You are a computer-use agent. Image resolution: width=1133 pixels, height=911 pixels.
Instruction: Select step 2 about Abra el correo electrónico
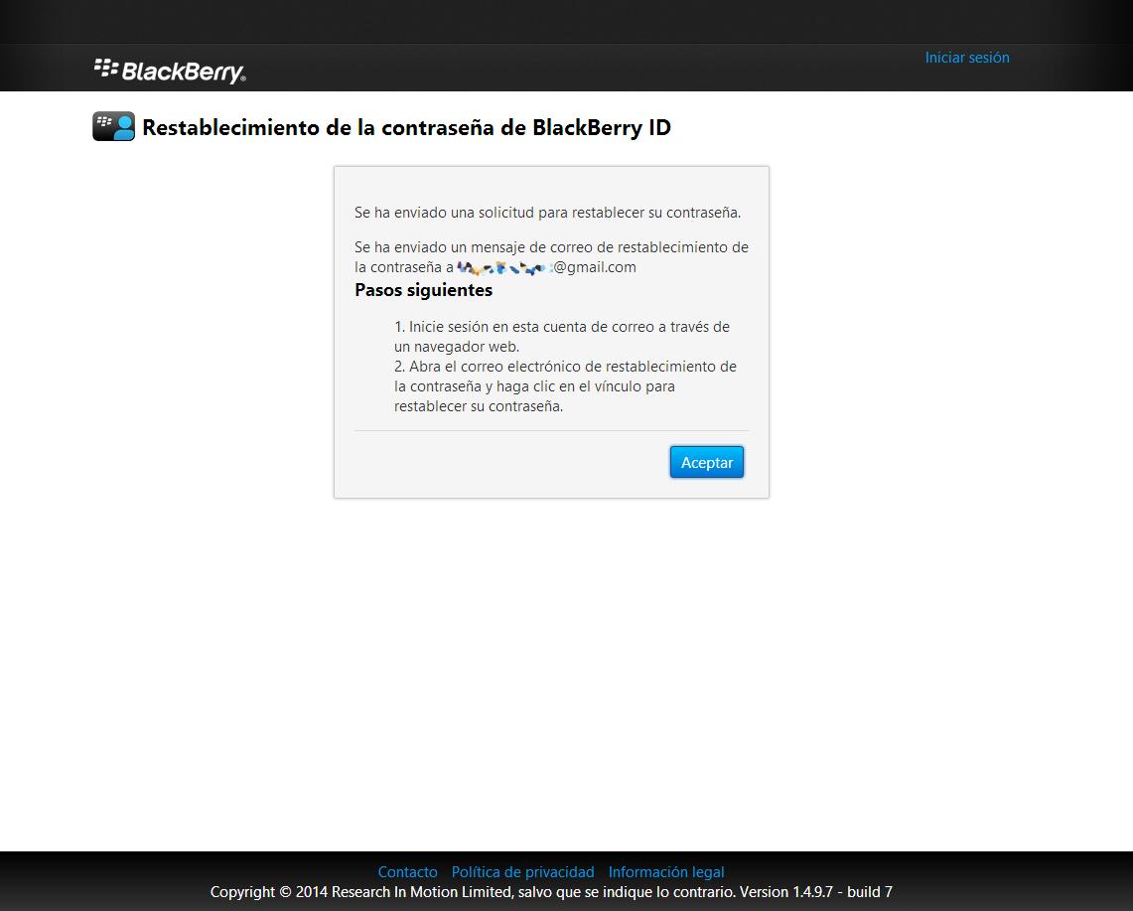pyautogui.click(x=564, y=385)
